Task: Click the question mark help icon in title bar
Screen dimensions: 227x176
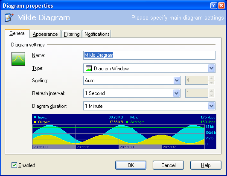Action: click(213, 6)
